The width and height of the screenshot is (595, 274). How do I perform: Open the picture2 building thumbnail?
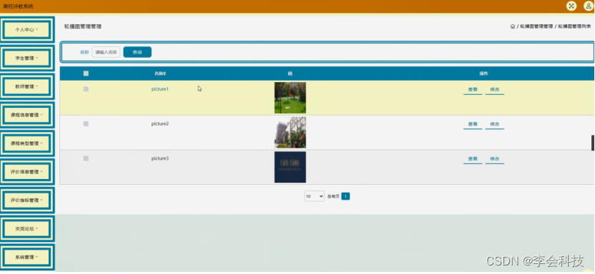coord(290,133)
